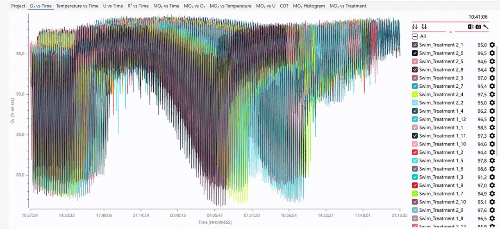Sort the legend in descending order
The width and height of the screenshot is (500, 229).
pyautogui.click(x=424, y=27)
